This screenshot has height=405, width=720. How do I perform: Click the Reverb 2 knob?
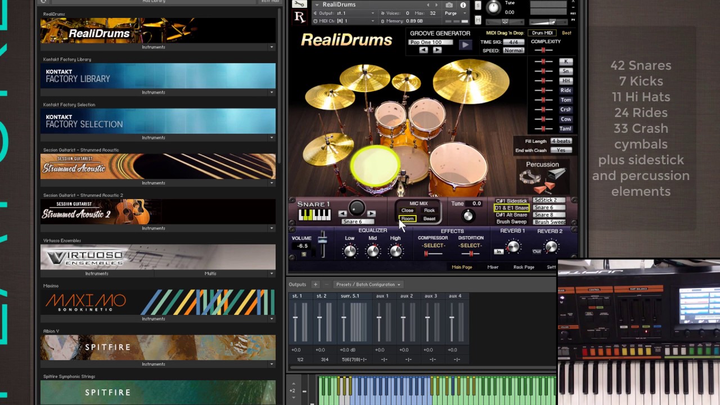[551, 246]
